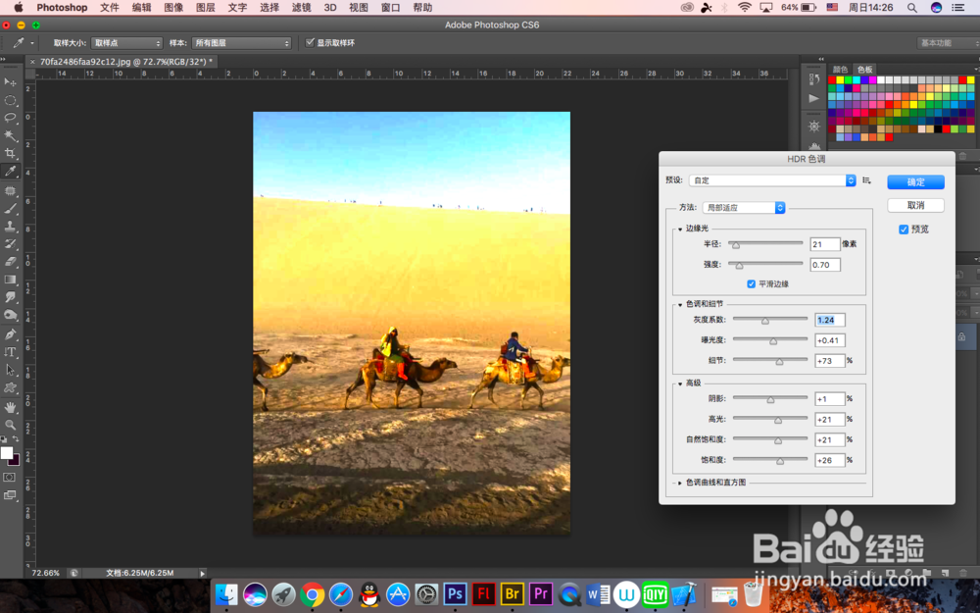Toggle the 显示取样环 checkbox

[310, 42]
